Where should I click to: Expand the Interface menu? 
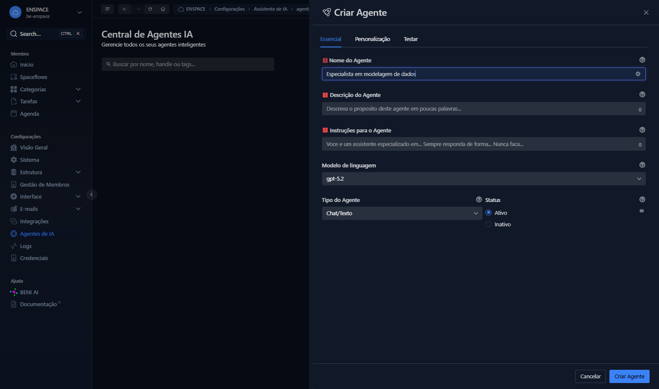[78, 197]
